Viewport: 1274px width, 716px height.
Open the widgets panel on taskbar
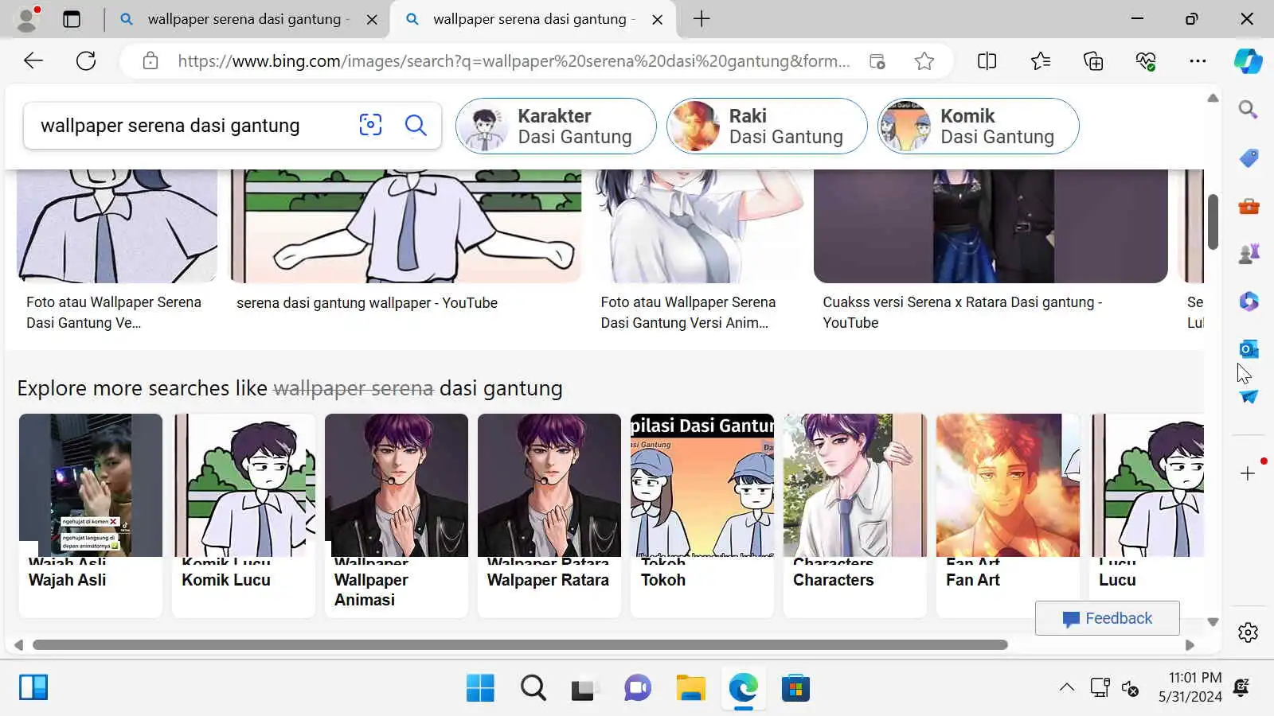(33, 687)
